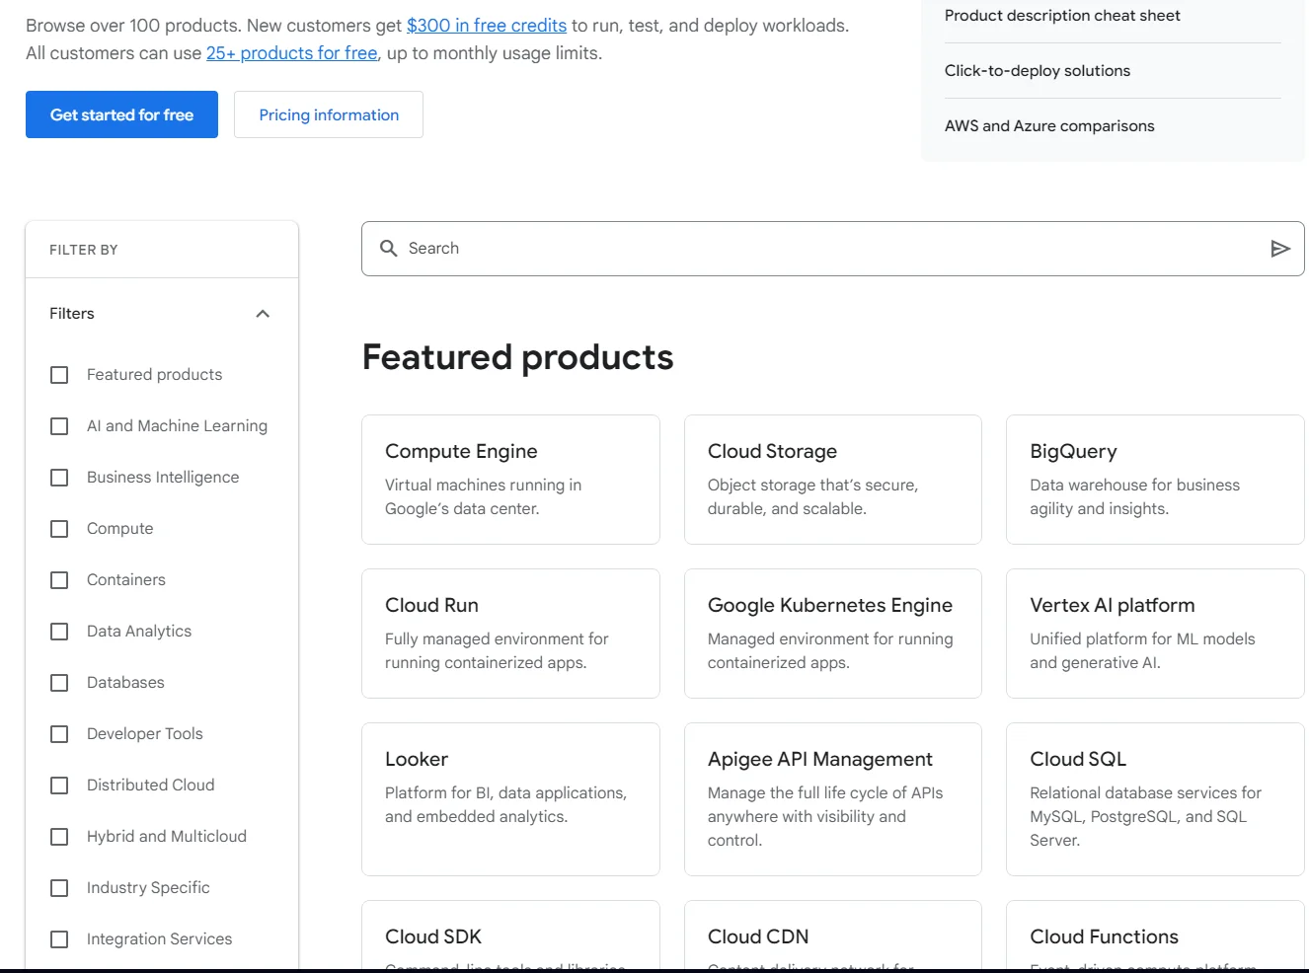This screenshot has width=1309, height=973.
Task: Open Product description cheat sheet
Action: coord(1062,16)
